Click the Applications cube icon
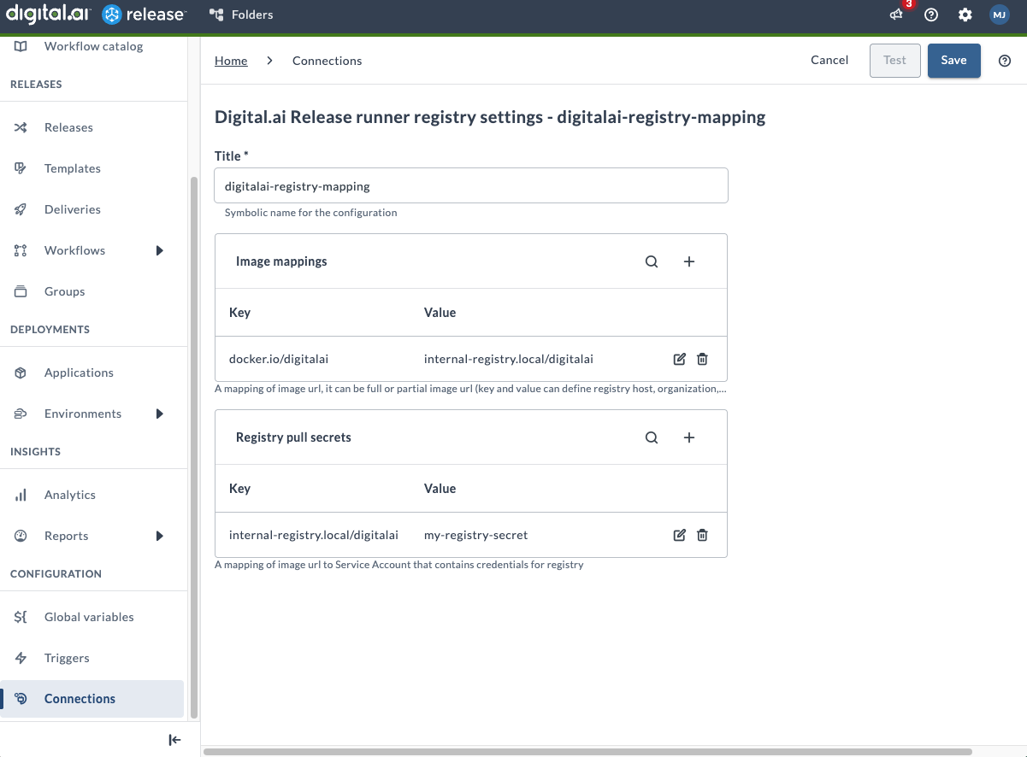The height and width of the screenshot is (757, 1027). point(21,373)
